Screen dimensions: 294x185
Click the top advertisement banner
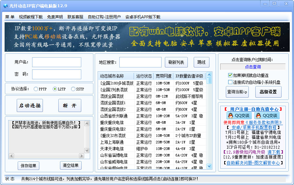147,37
